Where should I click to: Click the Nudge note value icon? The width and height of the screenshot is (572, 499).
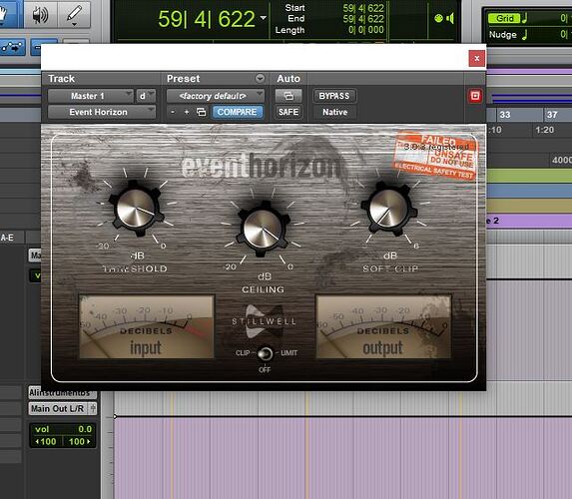tap(525, 35)
